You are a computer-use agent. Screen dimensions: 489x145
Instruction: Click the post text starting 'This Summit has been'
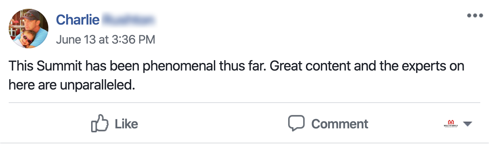point(236,75)
